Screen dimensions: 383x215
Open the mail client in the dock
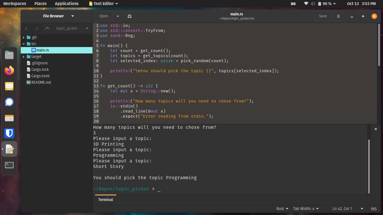click(9, 86)
